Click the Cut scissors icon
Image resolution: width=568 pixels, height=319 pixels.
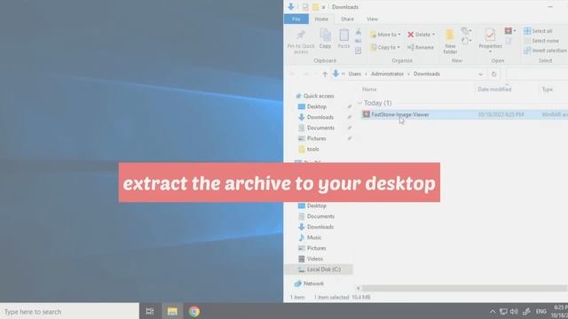[x=359, y=32]
